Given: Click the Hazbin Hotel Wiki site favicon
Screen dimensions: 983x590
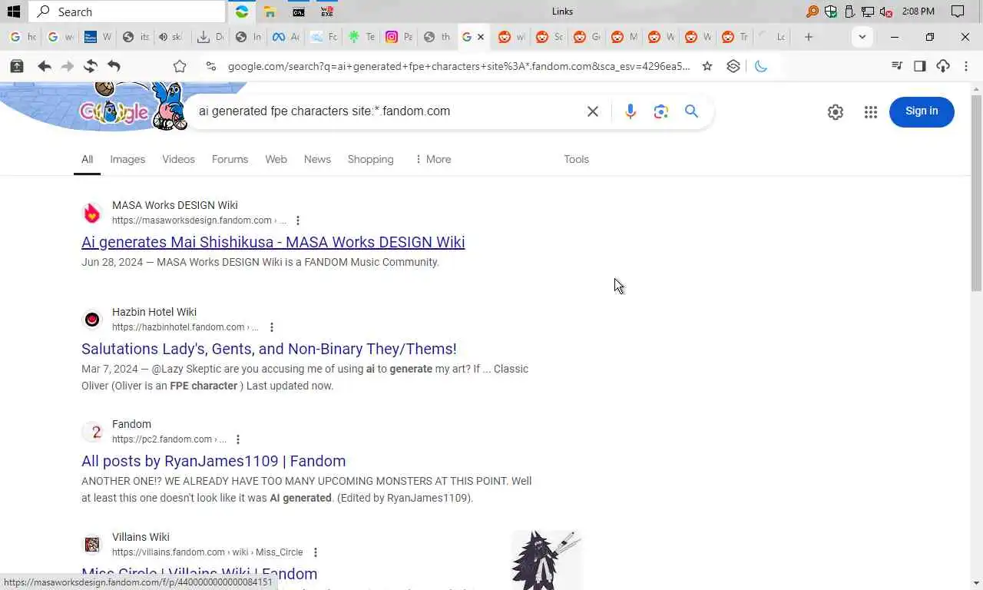Looking at the screenshot, I should point(92,320).
